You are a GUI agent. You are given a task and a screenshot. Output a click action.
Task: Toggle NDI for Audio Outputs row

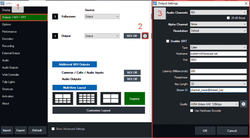tap(132, 79)
